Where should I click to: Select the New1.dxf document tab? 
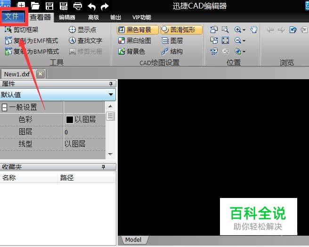tap(17, 74)
